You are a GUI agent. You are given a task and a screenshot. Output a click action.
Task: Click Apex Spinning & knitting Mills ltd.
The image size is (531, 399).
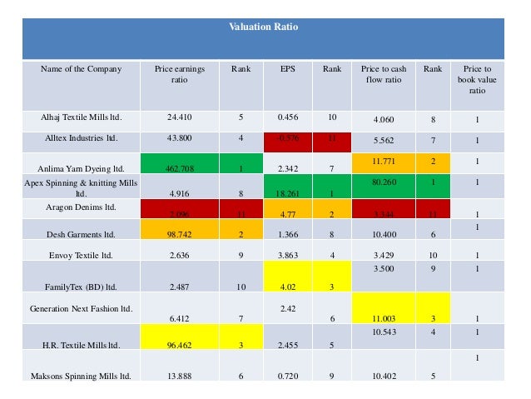pyautogui.click(x=81, y=188)
